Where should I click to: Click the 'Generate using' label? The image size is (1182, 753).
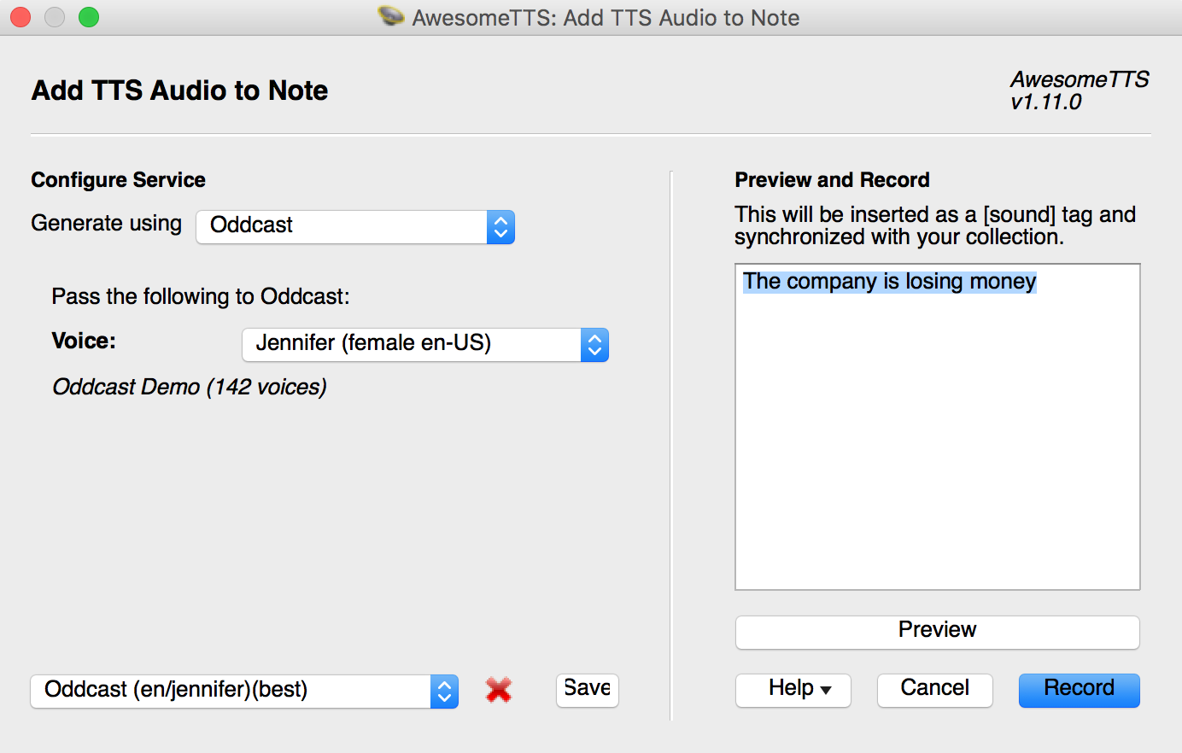[x=107, y=224]
